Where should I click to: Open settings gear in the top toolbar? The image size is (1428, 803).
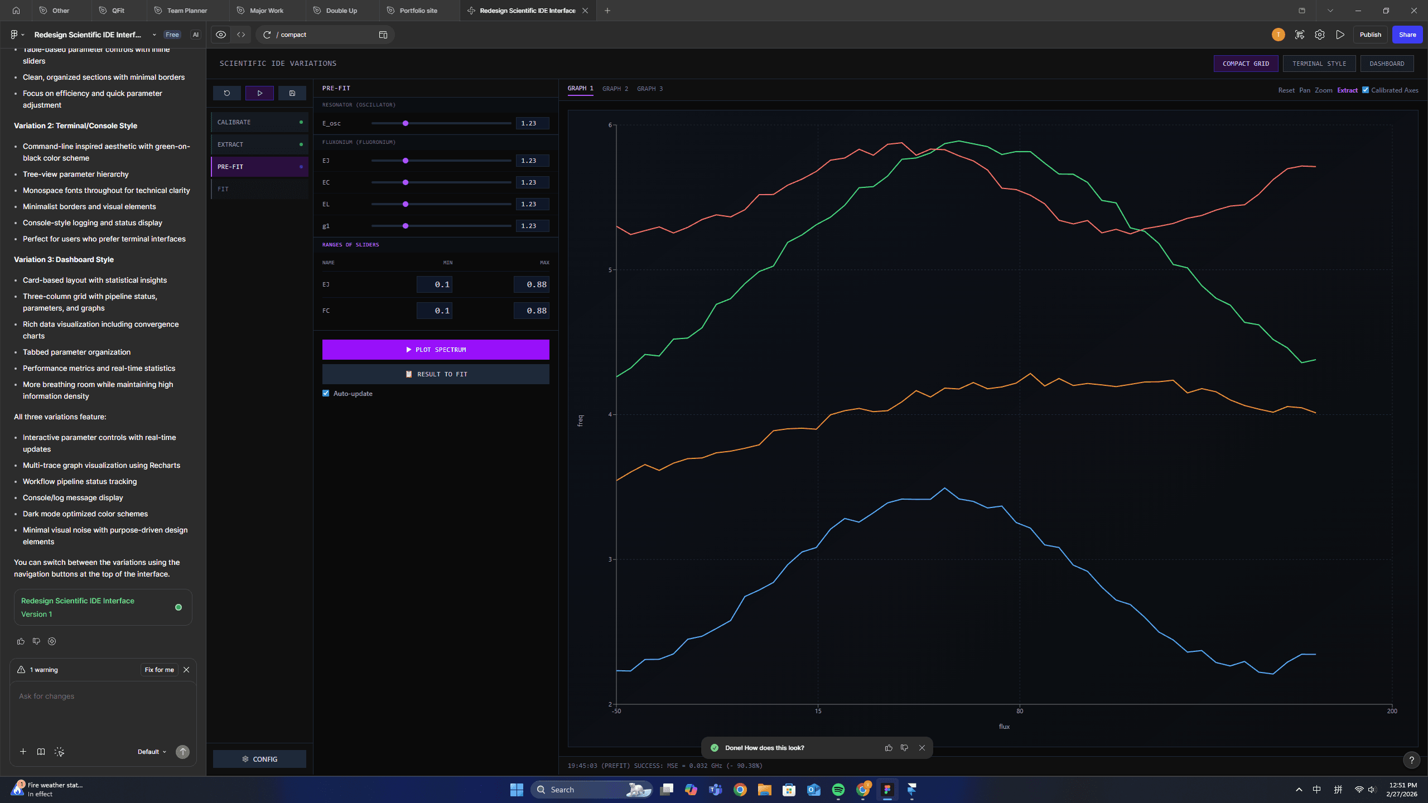coord(1319,35)
